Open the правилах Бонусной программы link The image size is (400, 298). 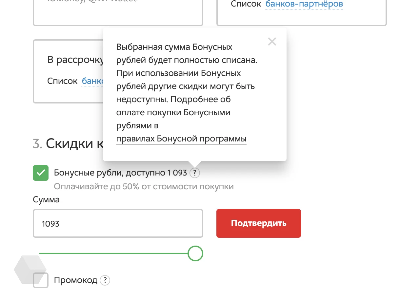coord(181,139)
